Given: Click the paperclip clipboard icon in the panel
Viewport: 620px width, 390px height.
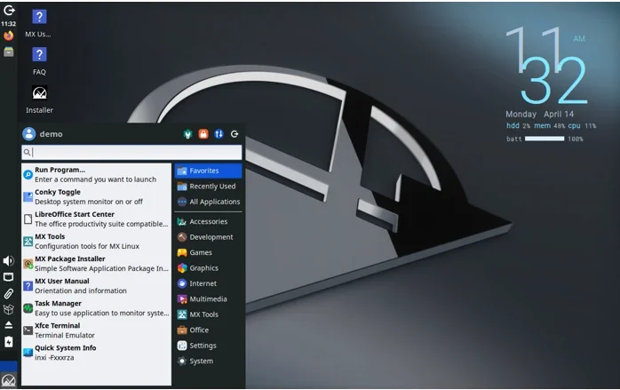Looking at the screenshot, I should coord(8,293).
